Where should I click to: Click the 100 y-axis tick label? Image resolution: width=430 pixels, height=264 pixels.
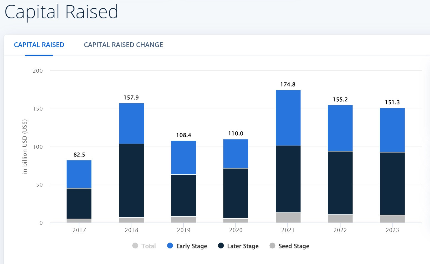pos(38,147)
